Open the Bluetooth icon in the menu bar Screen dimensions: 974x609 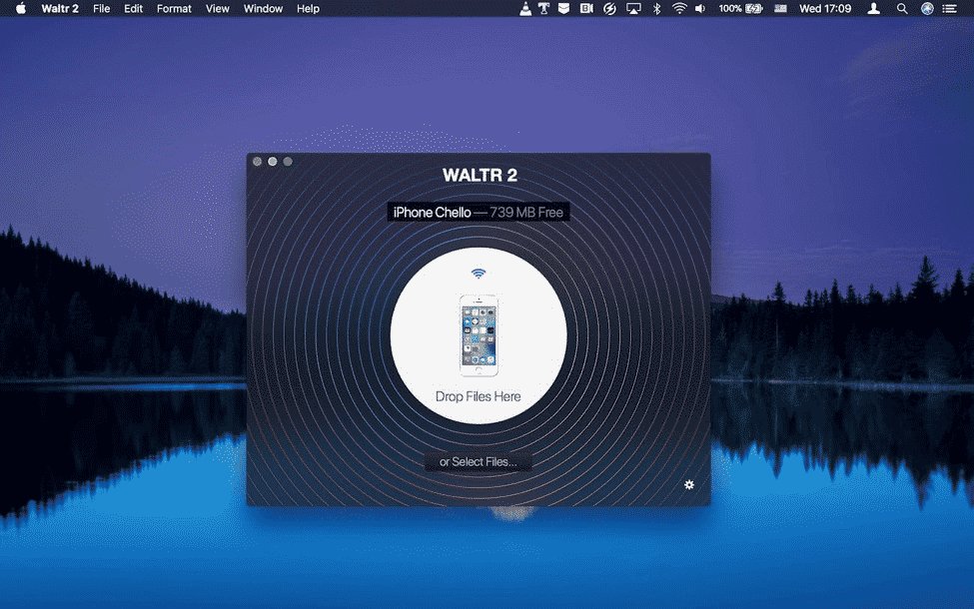[656, 8]
